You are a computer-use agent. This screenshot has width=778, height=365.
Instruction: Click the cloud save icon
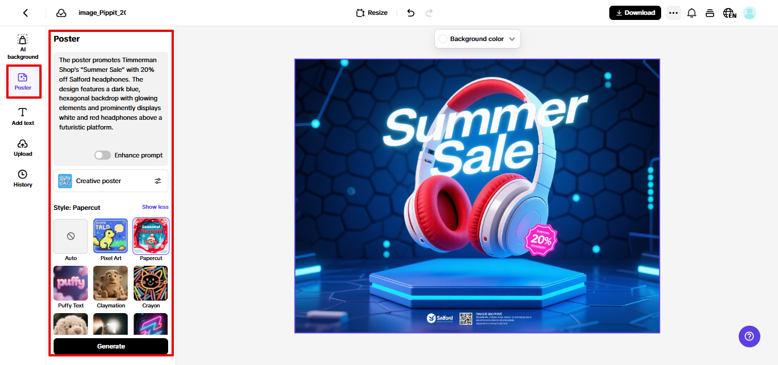coord(61,13)
